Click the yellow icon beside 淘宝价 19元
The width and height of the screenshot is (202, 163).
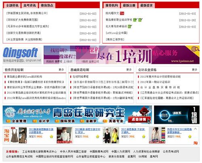(x=190, y=137)
